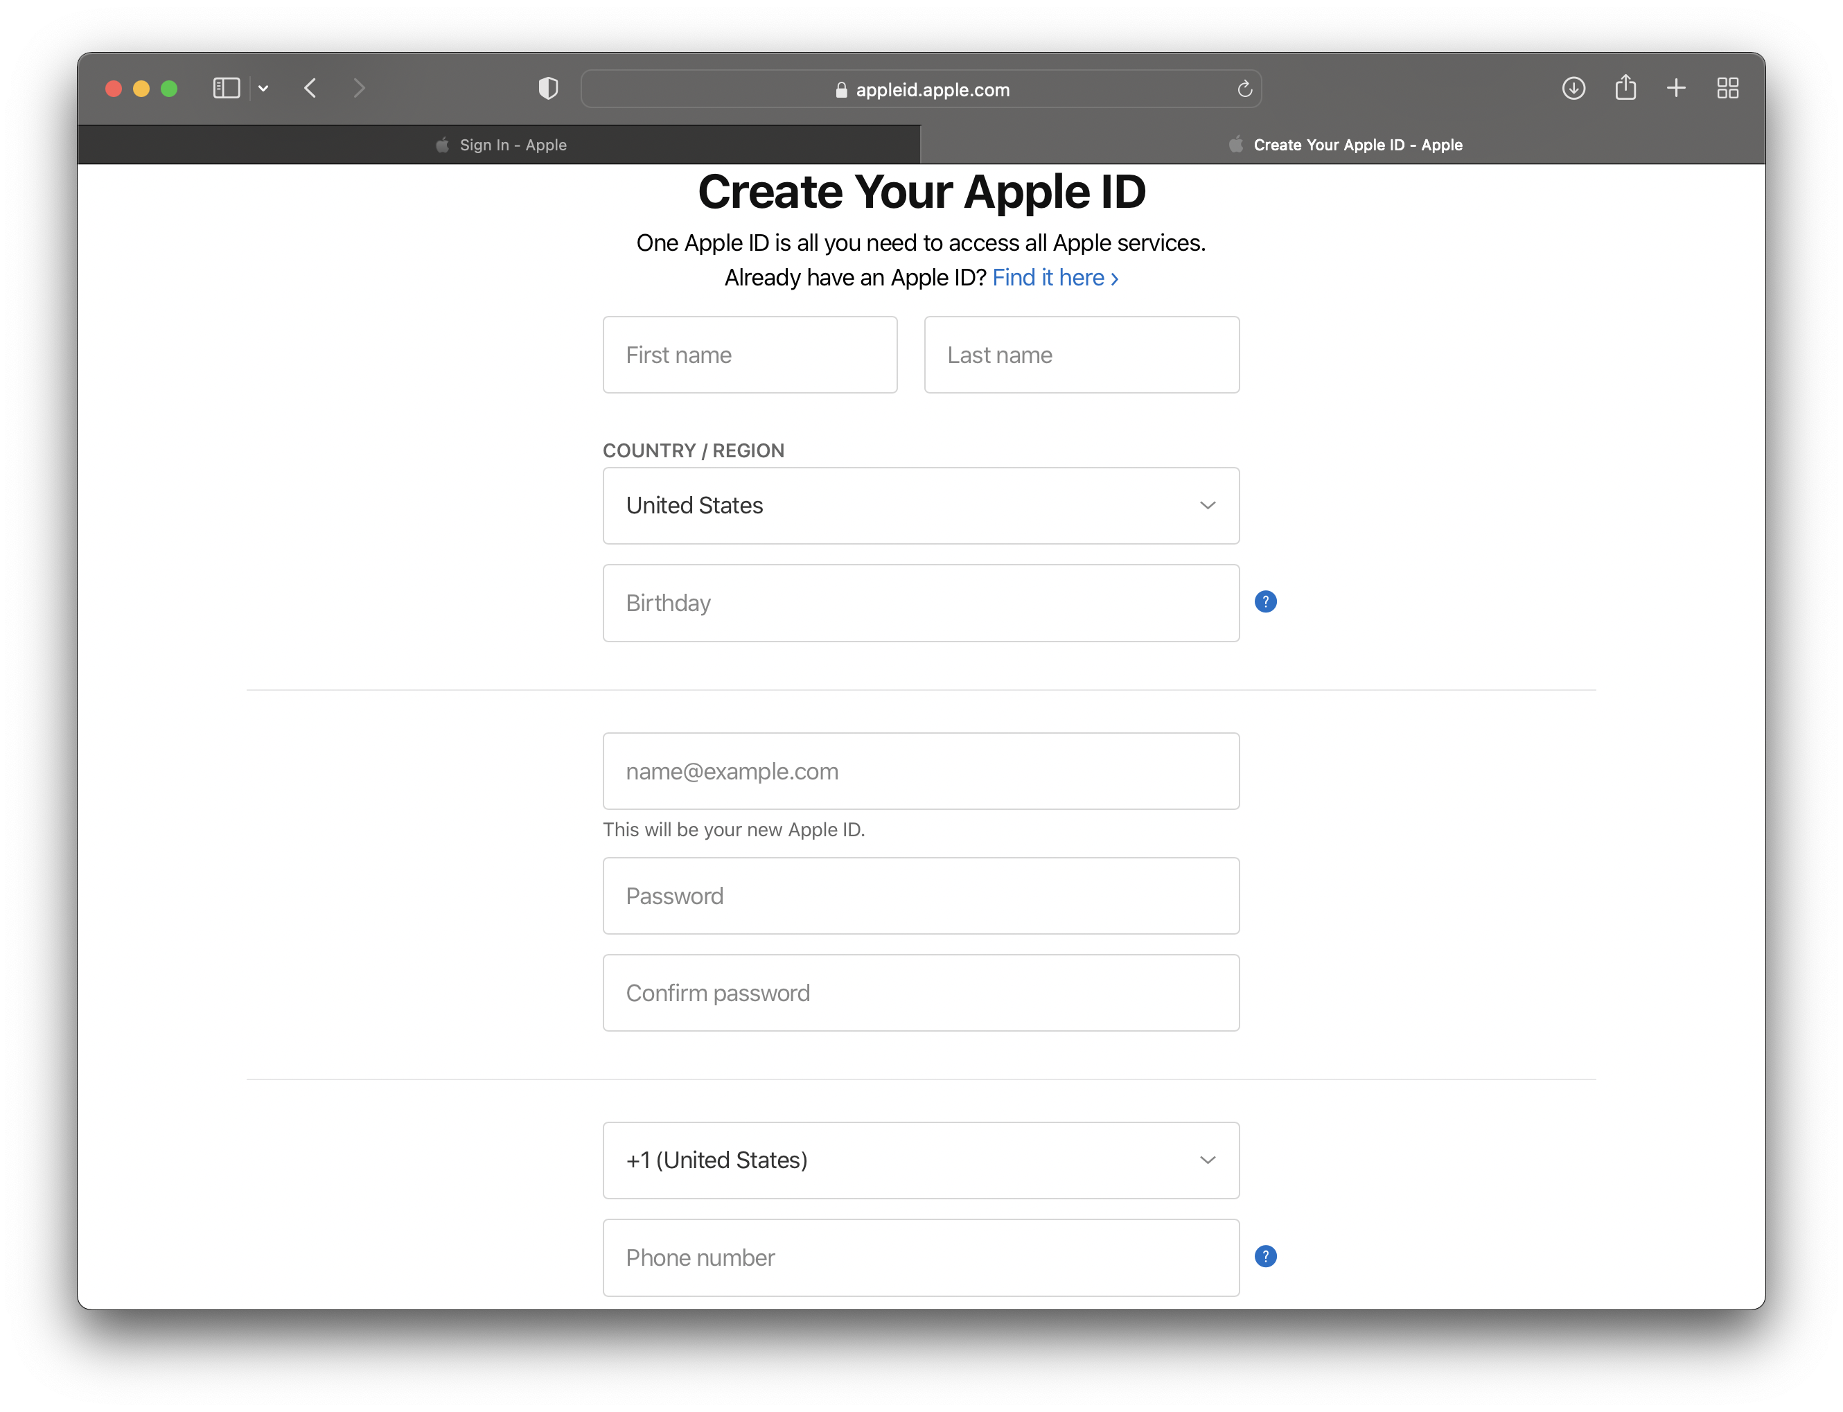The width and height of the screenshot is (1843, 1412).
Task: Open the Phone number help question icon
Action: [x=1264, y=1257]
